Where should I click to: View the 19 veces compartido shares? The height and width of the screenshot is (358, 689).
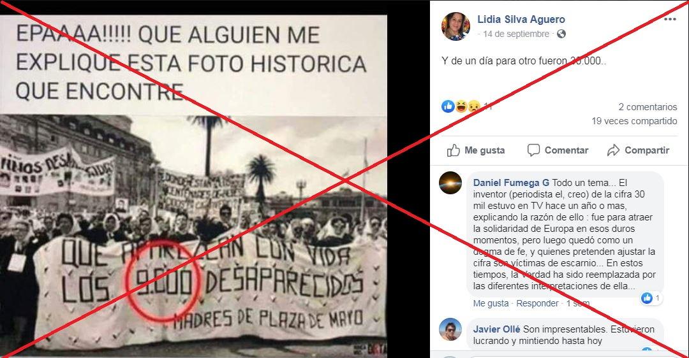(x=634, y=120)
